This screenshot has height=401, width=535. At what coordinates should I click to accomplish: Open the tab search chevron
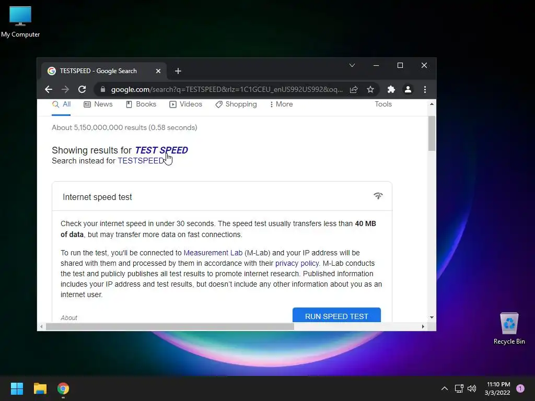click(x=352, y=65)
